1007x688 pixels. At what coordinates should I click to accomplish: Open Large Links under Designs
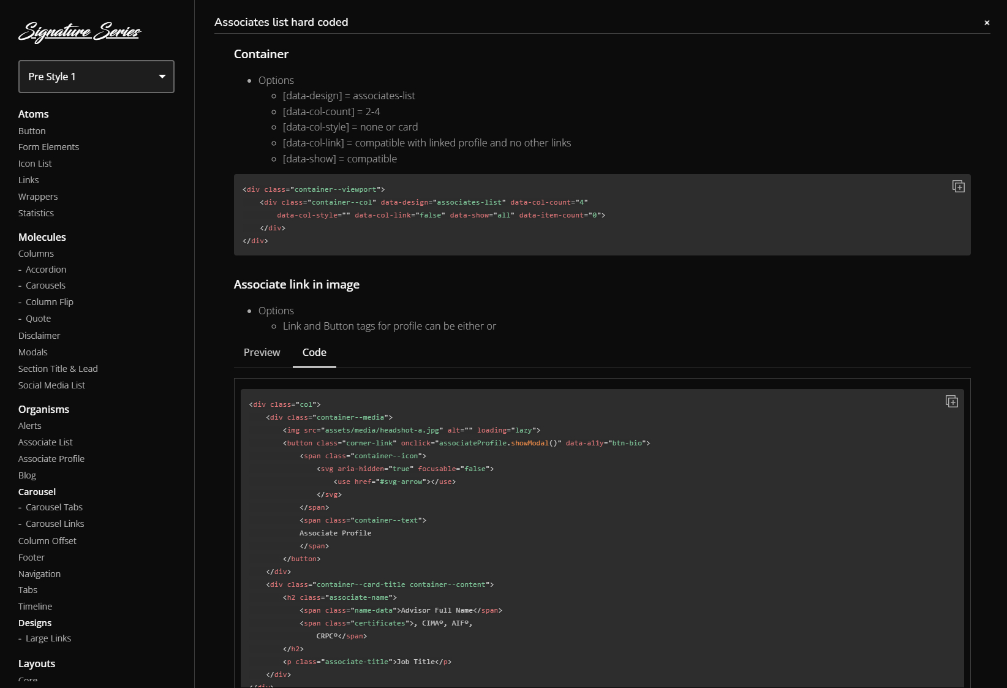pos(48,638)
